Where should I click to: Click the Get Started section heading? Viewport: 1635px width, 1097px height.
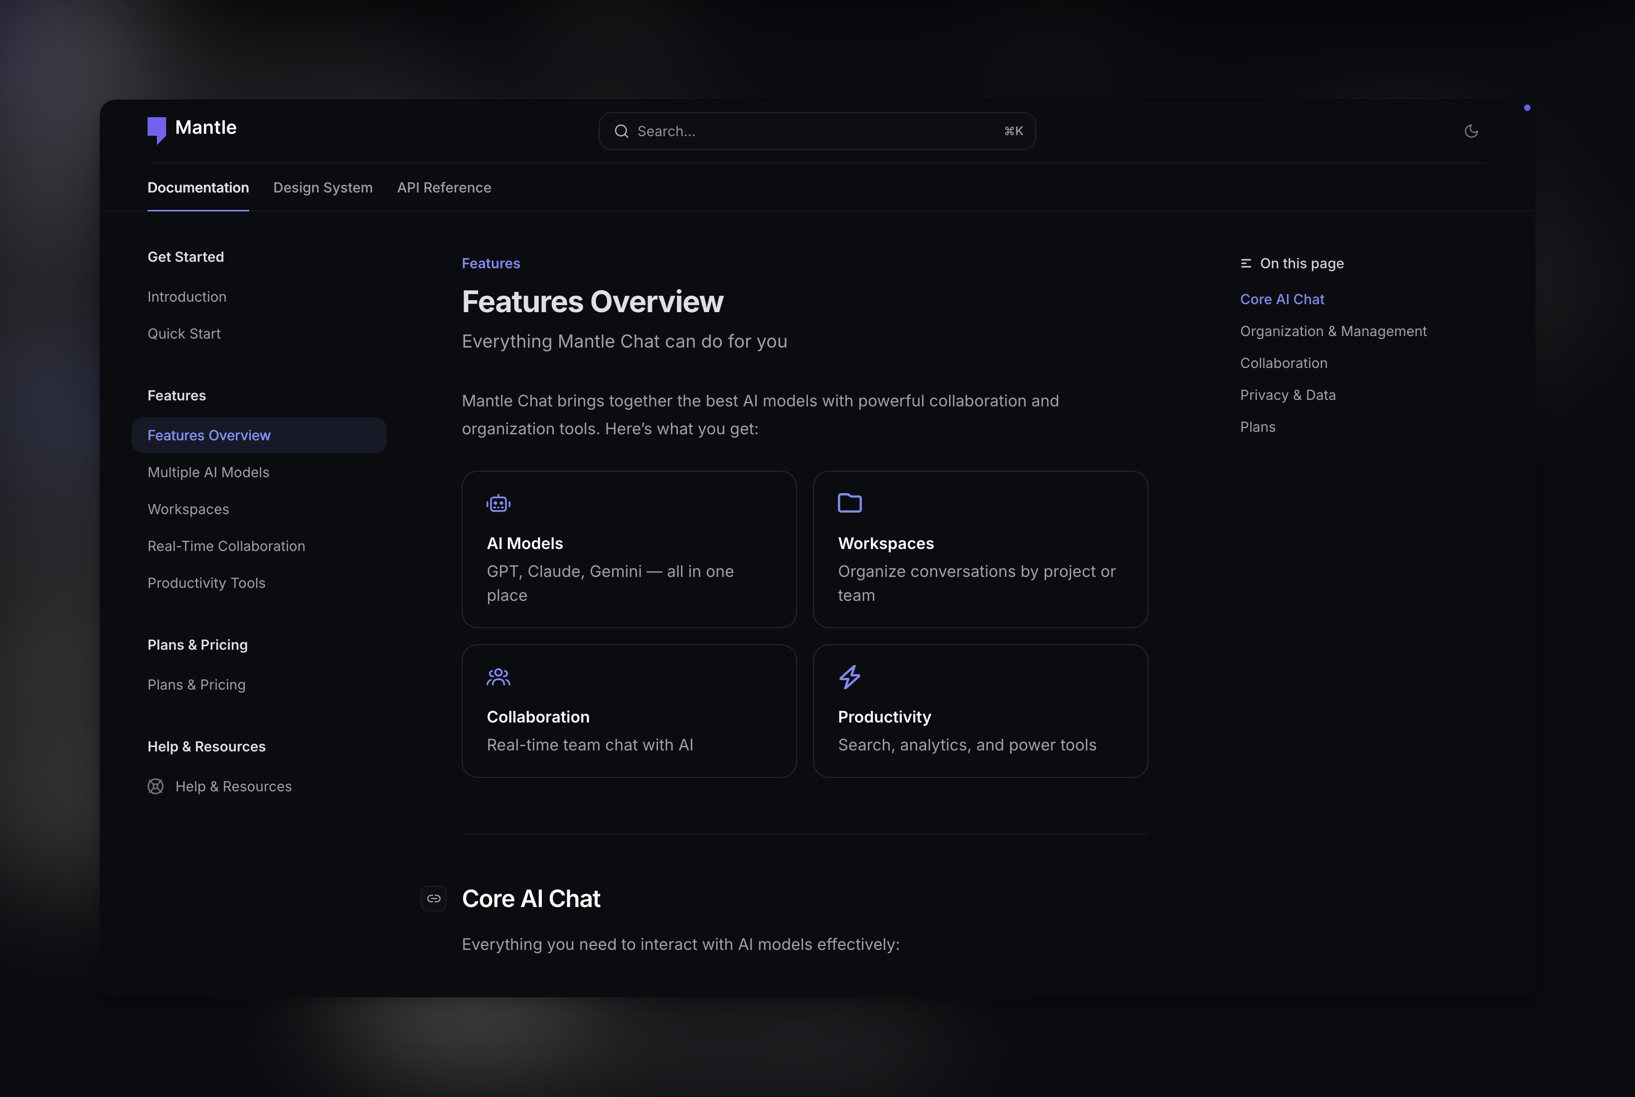[186, 257]
